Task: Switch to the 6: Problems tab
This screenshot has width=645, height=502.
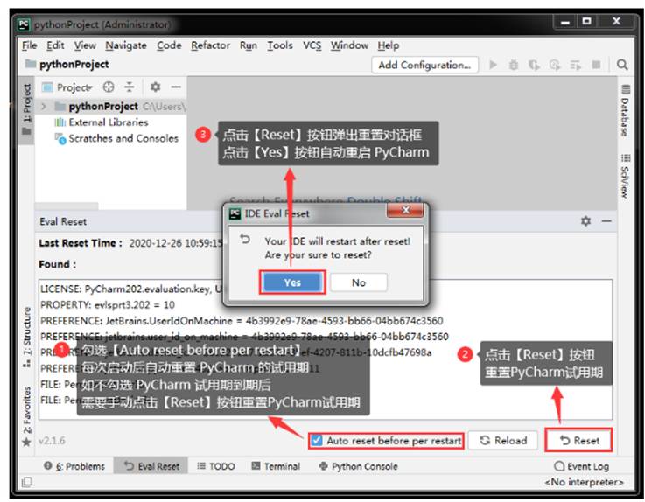Action: click(x=74, y=466)
